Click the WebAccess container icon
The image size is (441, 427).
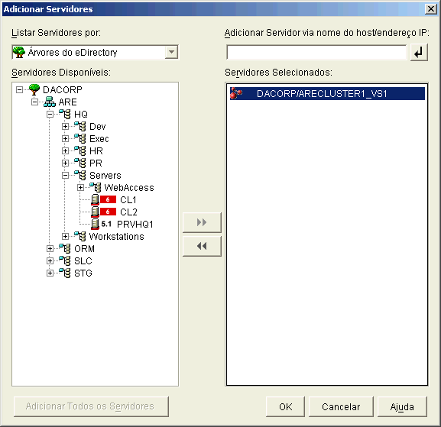pyautogui.click(x=96, y=187)
